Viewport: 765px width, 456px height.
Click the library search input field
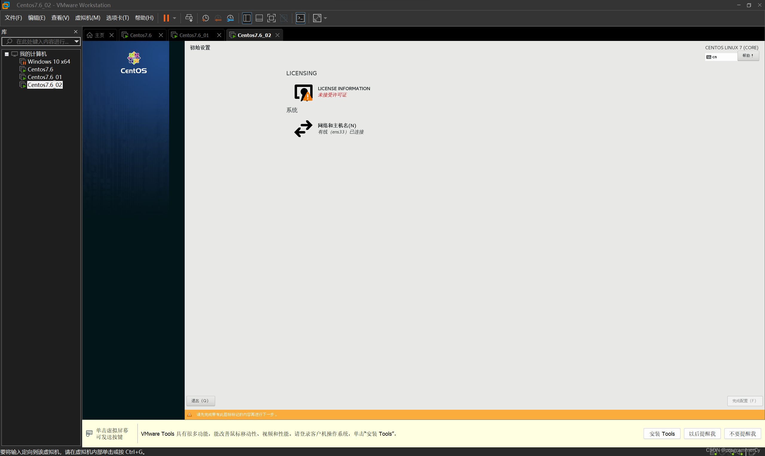[42, 42]
